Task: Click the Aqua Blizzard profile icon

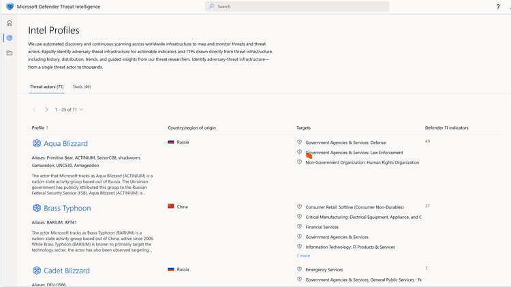Action: pos(37,143)
